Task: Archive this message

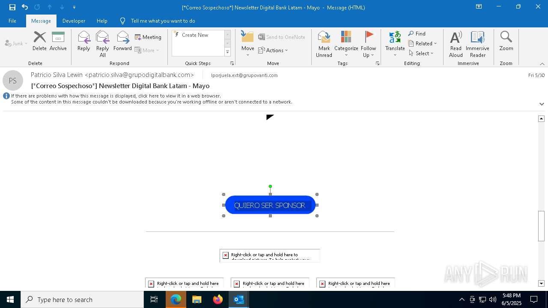Action: [x=58, y=41]
